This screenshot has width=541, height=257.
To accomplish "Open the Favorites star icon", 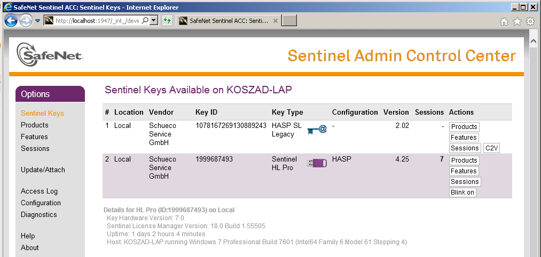I will click(517, 21).
